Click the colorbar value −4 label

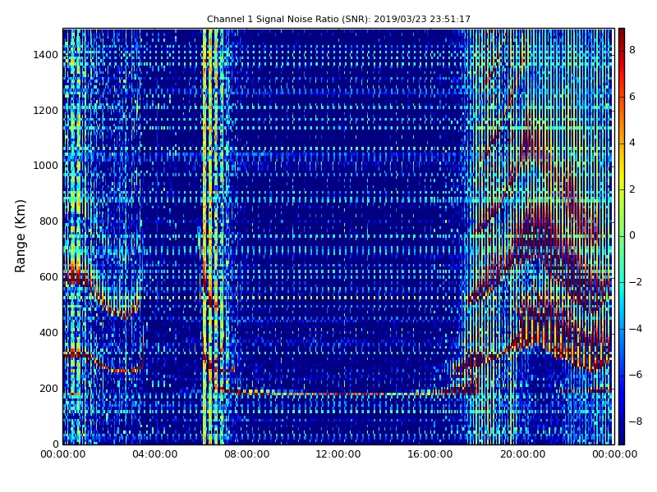636,329
